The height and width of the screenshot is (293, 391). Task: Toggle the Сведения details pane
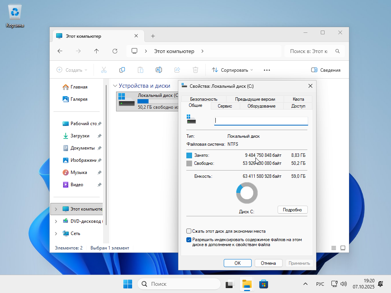[326, 70]
